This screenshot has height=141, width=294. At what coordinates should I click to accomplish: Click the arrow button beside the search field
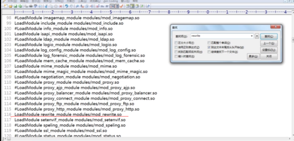pos(257,36)
